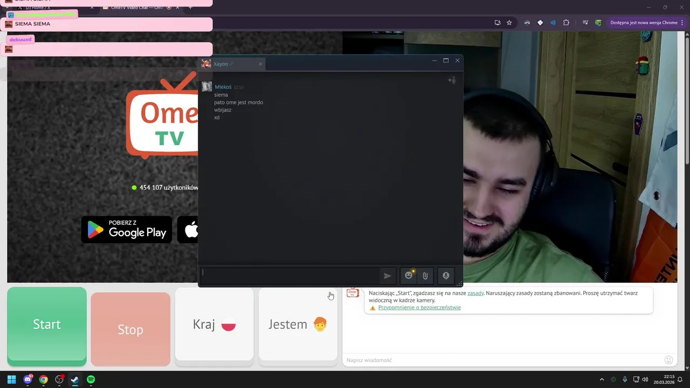This screenshot has height=388, width=690.
Task: Minimize the Steam chat window
Action: (x=434, y=60)
